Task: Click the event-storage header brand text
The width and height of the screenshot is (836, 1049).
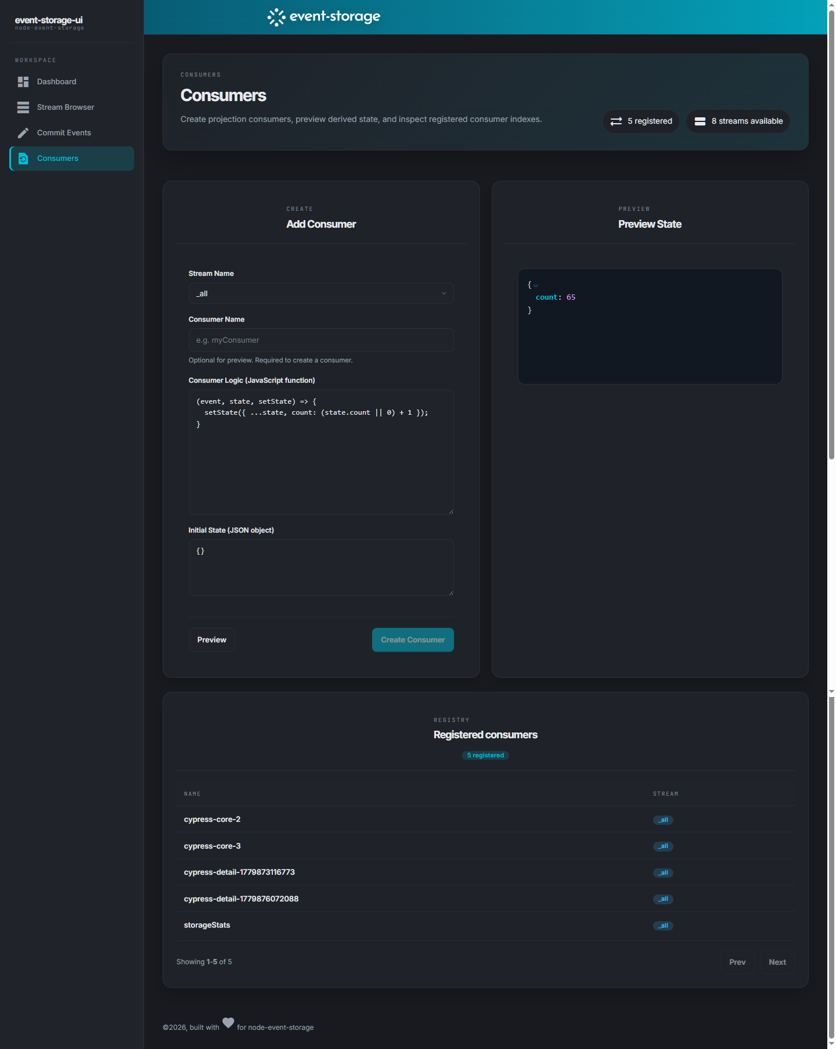Action: pyautogui.click(x=335, y=17)
